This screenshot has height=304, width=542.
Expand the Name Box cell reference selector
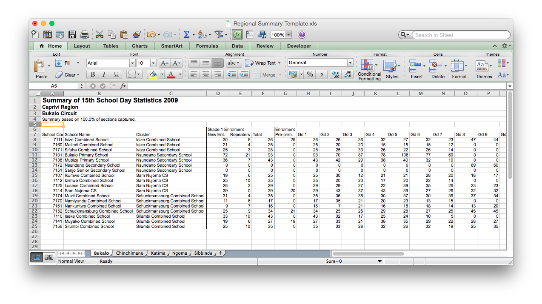(x=81, y=86)
